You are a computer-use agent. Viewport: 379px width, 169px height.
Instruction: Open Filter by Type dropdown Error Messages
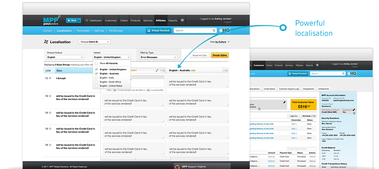pyautogui.click(x=158, y=57)
